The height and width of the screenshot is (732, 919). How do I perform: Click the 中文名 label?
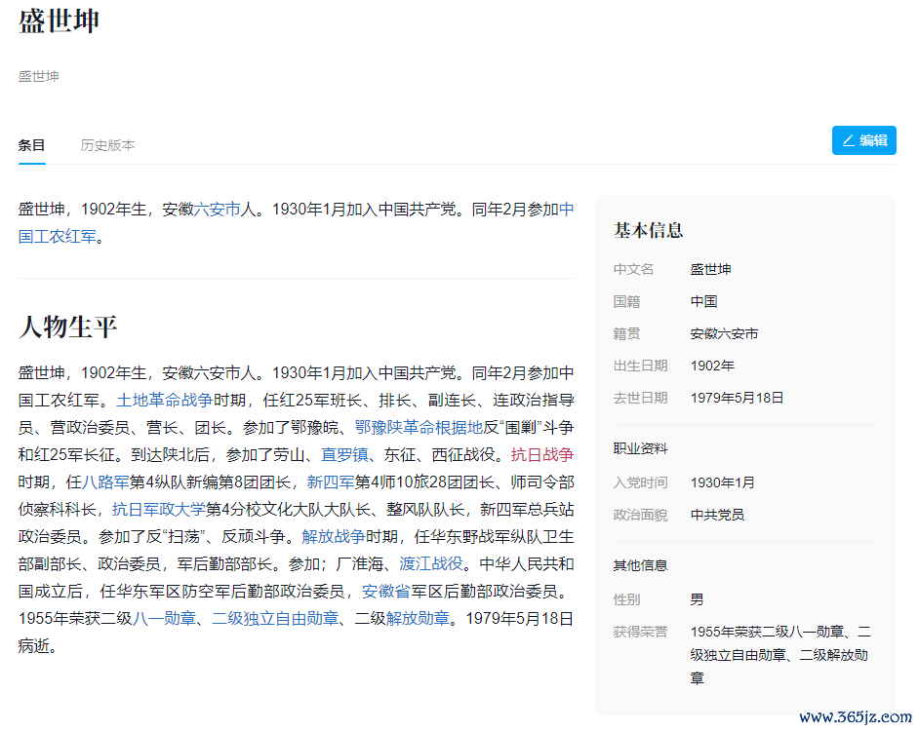(x=633, y=269)
